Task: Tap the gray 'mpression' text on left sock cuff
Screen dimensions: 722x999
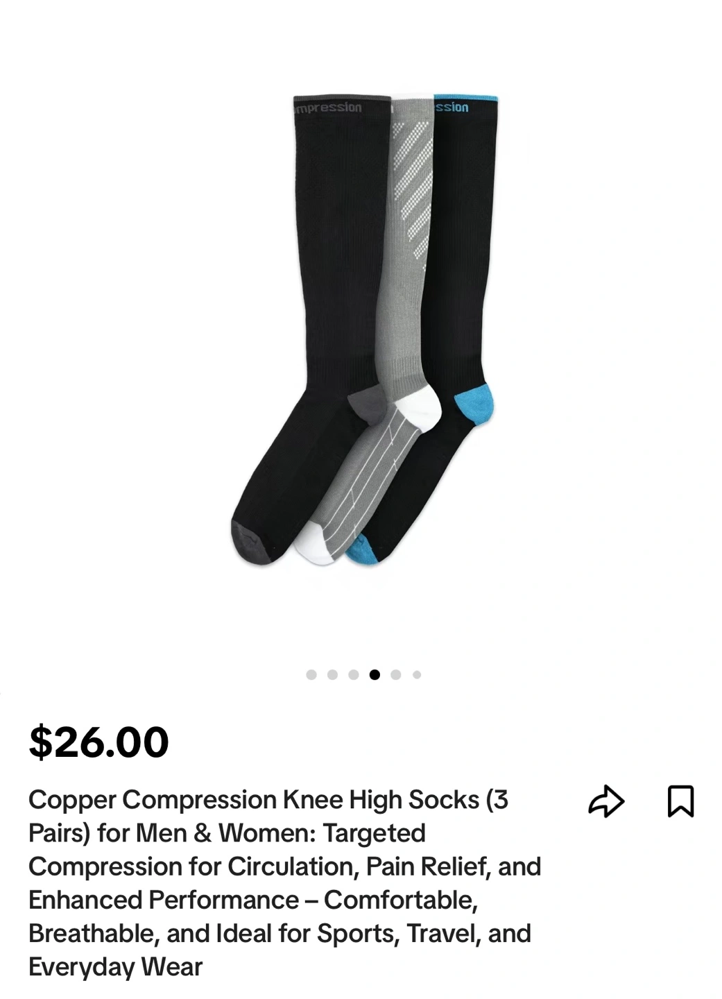Action: tap(327, 108)
